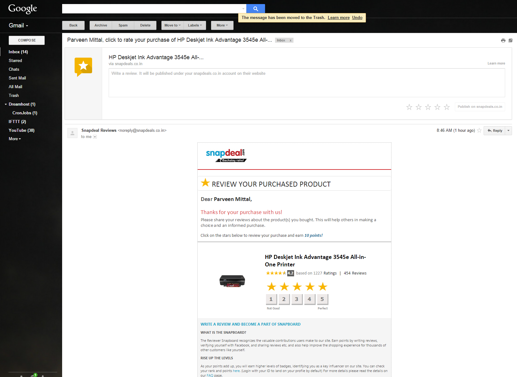This screenshot has width=517, height=377.
Task: Click the sender's avatar placeholder
Action: point(72,133)
